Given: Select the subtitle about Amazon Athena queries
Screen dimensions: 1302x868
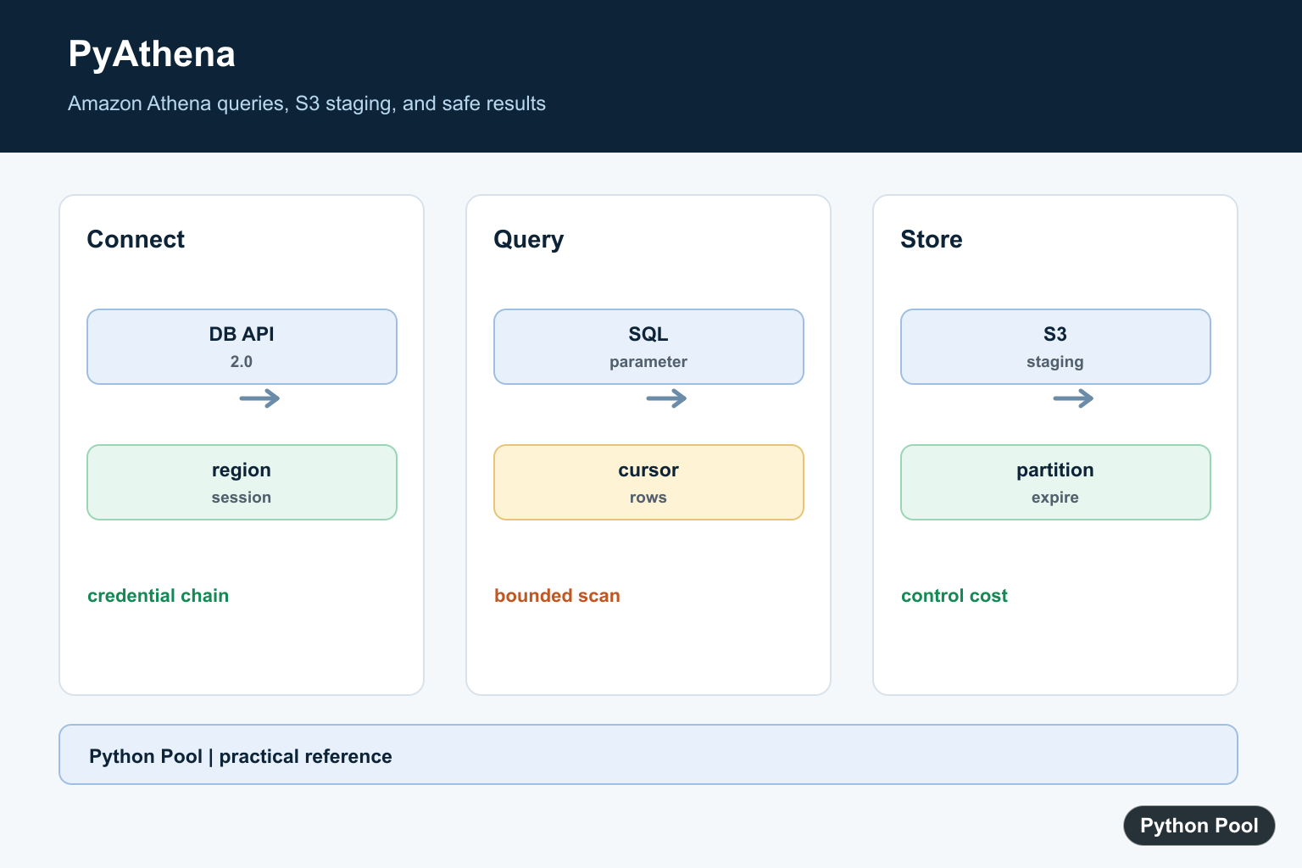Looking at the screenshot, I should point(307,103).
